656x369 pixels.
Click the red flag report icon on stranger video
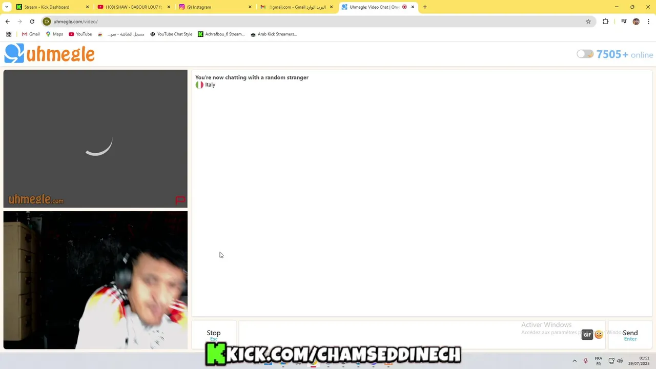pyautogui.click(x=180, y=200)
